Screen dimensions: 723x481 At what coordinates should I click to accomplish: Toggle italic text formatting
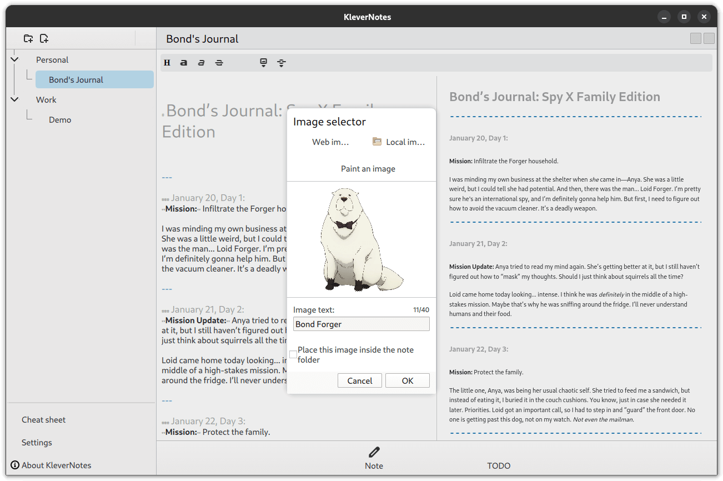[x=201, y=63]
